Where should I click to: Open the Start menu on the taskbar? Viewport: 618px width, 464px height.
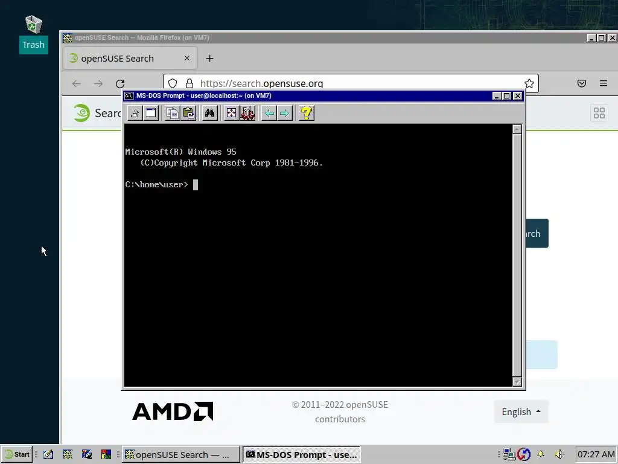16,454
